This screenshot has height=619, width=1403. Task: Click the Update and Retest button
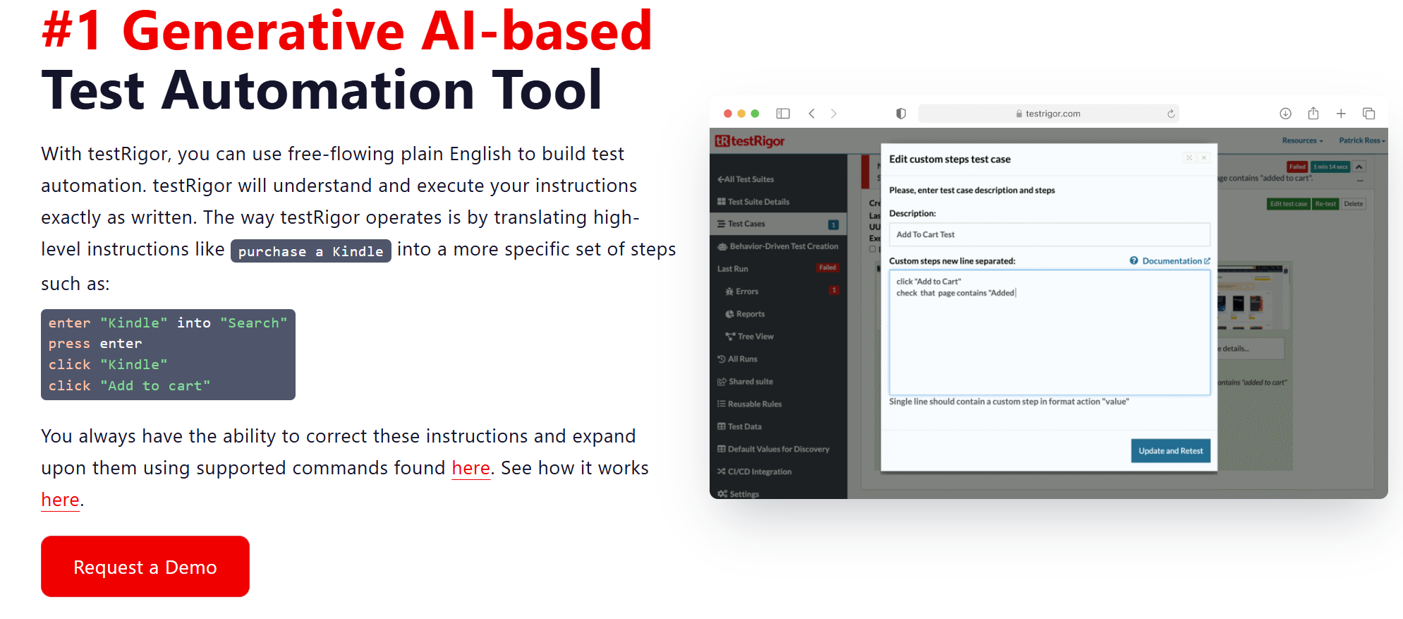coord(1170,451)
